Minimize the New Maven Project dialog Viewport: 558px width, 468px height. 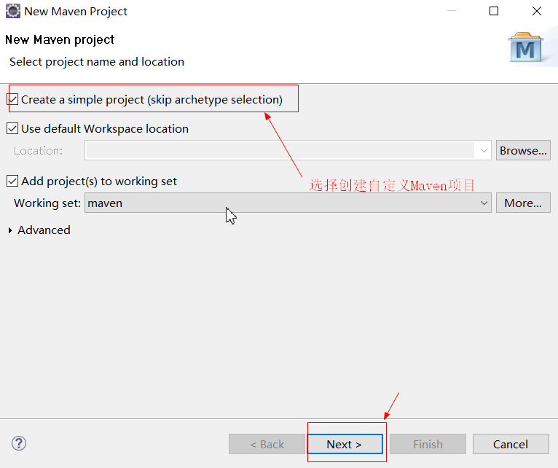coord(452,11)
